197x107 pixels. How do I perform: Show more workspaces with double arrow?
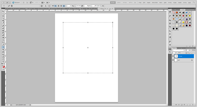135,3
